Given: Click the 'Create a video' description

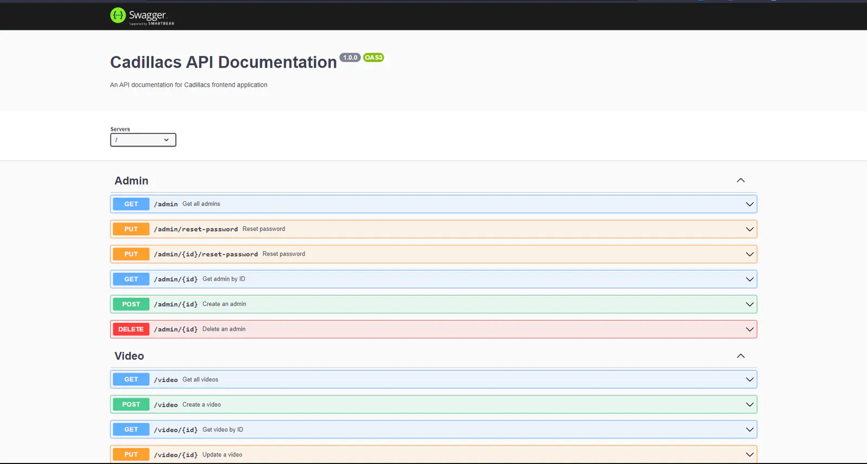Looking at the screenshot, I should pyautogui.click(x=202, y=404).
